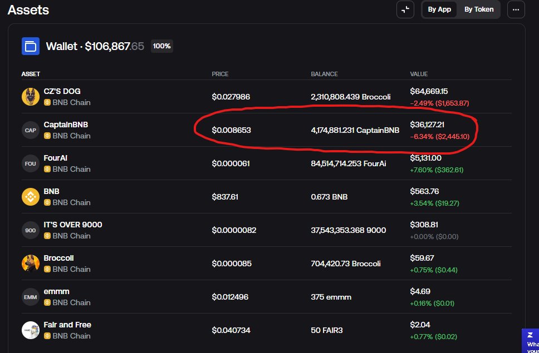
Task: Click the Fair and Free token logo
Action: click(x=31, y=330)
